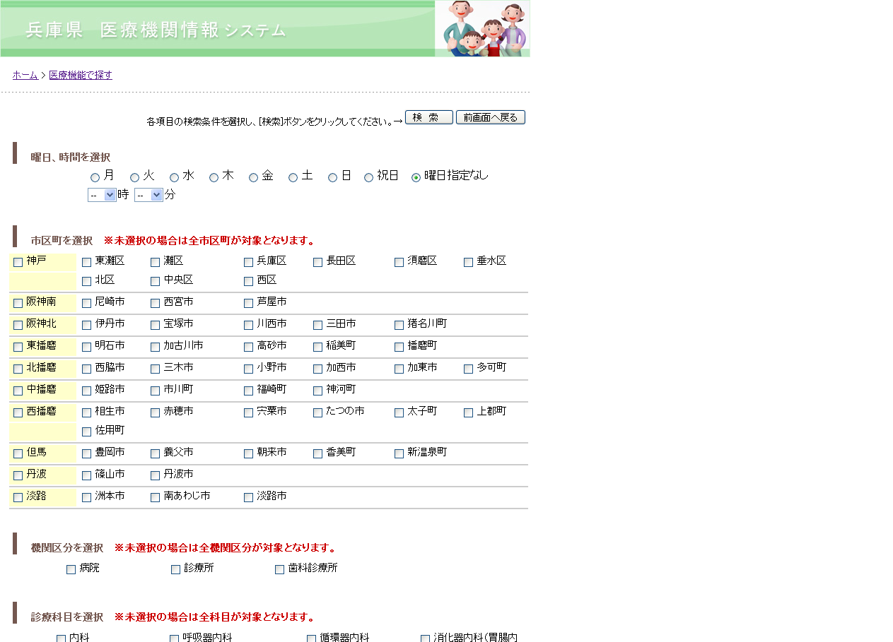Screen dimensions: 893x642
Task: Check the 芦屋市 checkbox
Action: click(249, 304)
